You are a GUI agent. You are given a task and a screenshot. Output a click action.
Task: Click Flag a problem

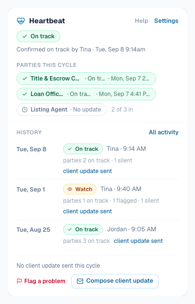tap(41, 281)
